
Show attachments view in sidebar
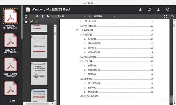37,22
